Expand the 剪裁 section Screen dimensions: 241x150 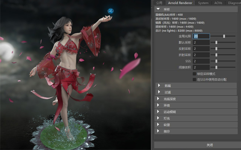click(196, 86)
